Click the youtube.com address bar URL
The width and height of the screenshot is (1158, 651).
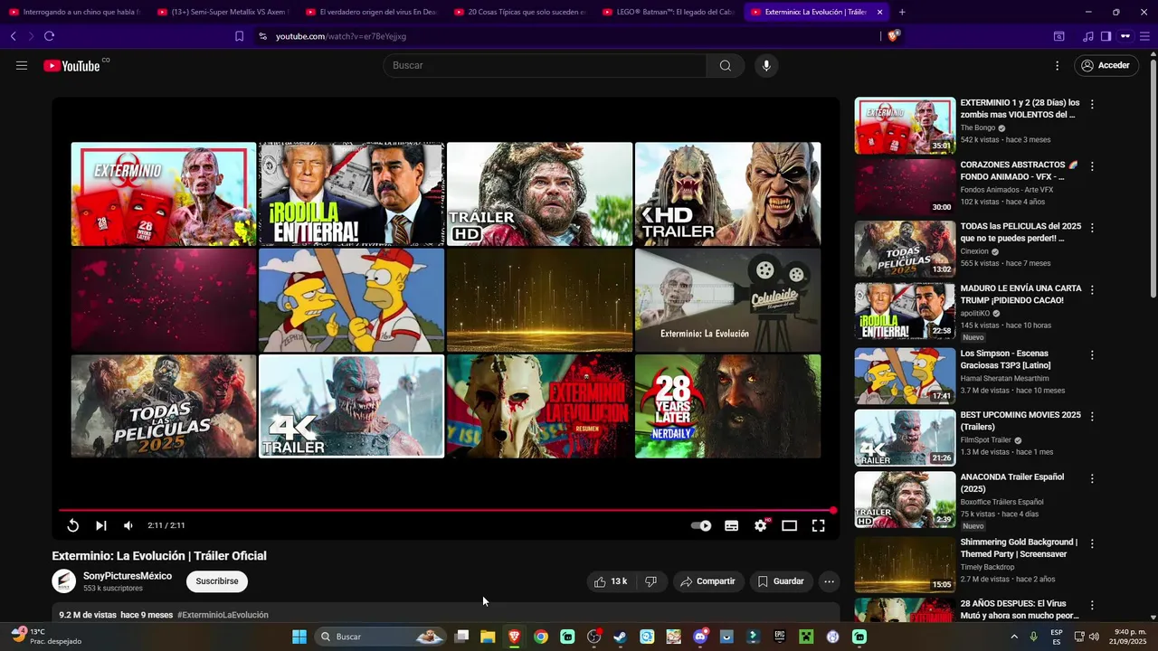[x=340, y=36]
